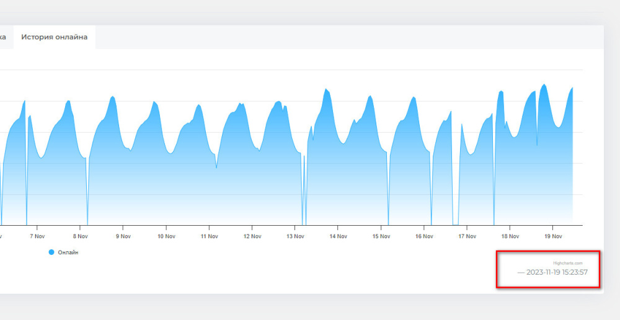Screen dimensions: 620x320
Task: Click the "15 Nov" x-axis label
Action: [x=381, y=236]
